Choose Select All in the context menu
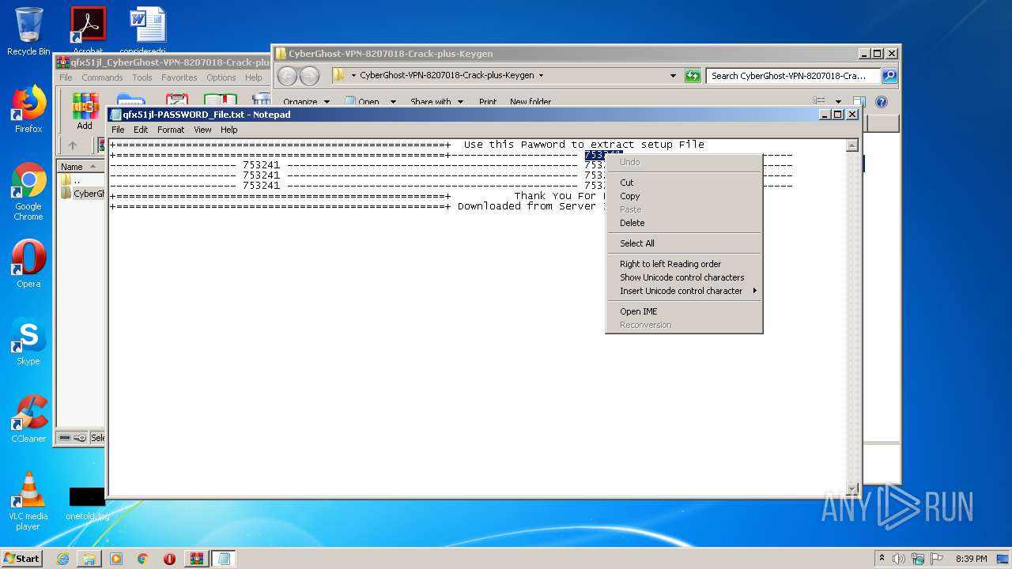The width and height of the screenshot is (1012, 569). (x=636, y=243)
